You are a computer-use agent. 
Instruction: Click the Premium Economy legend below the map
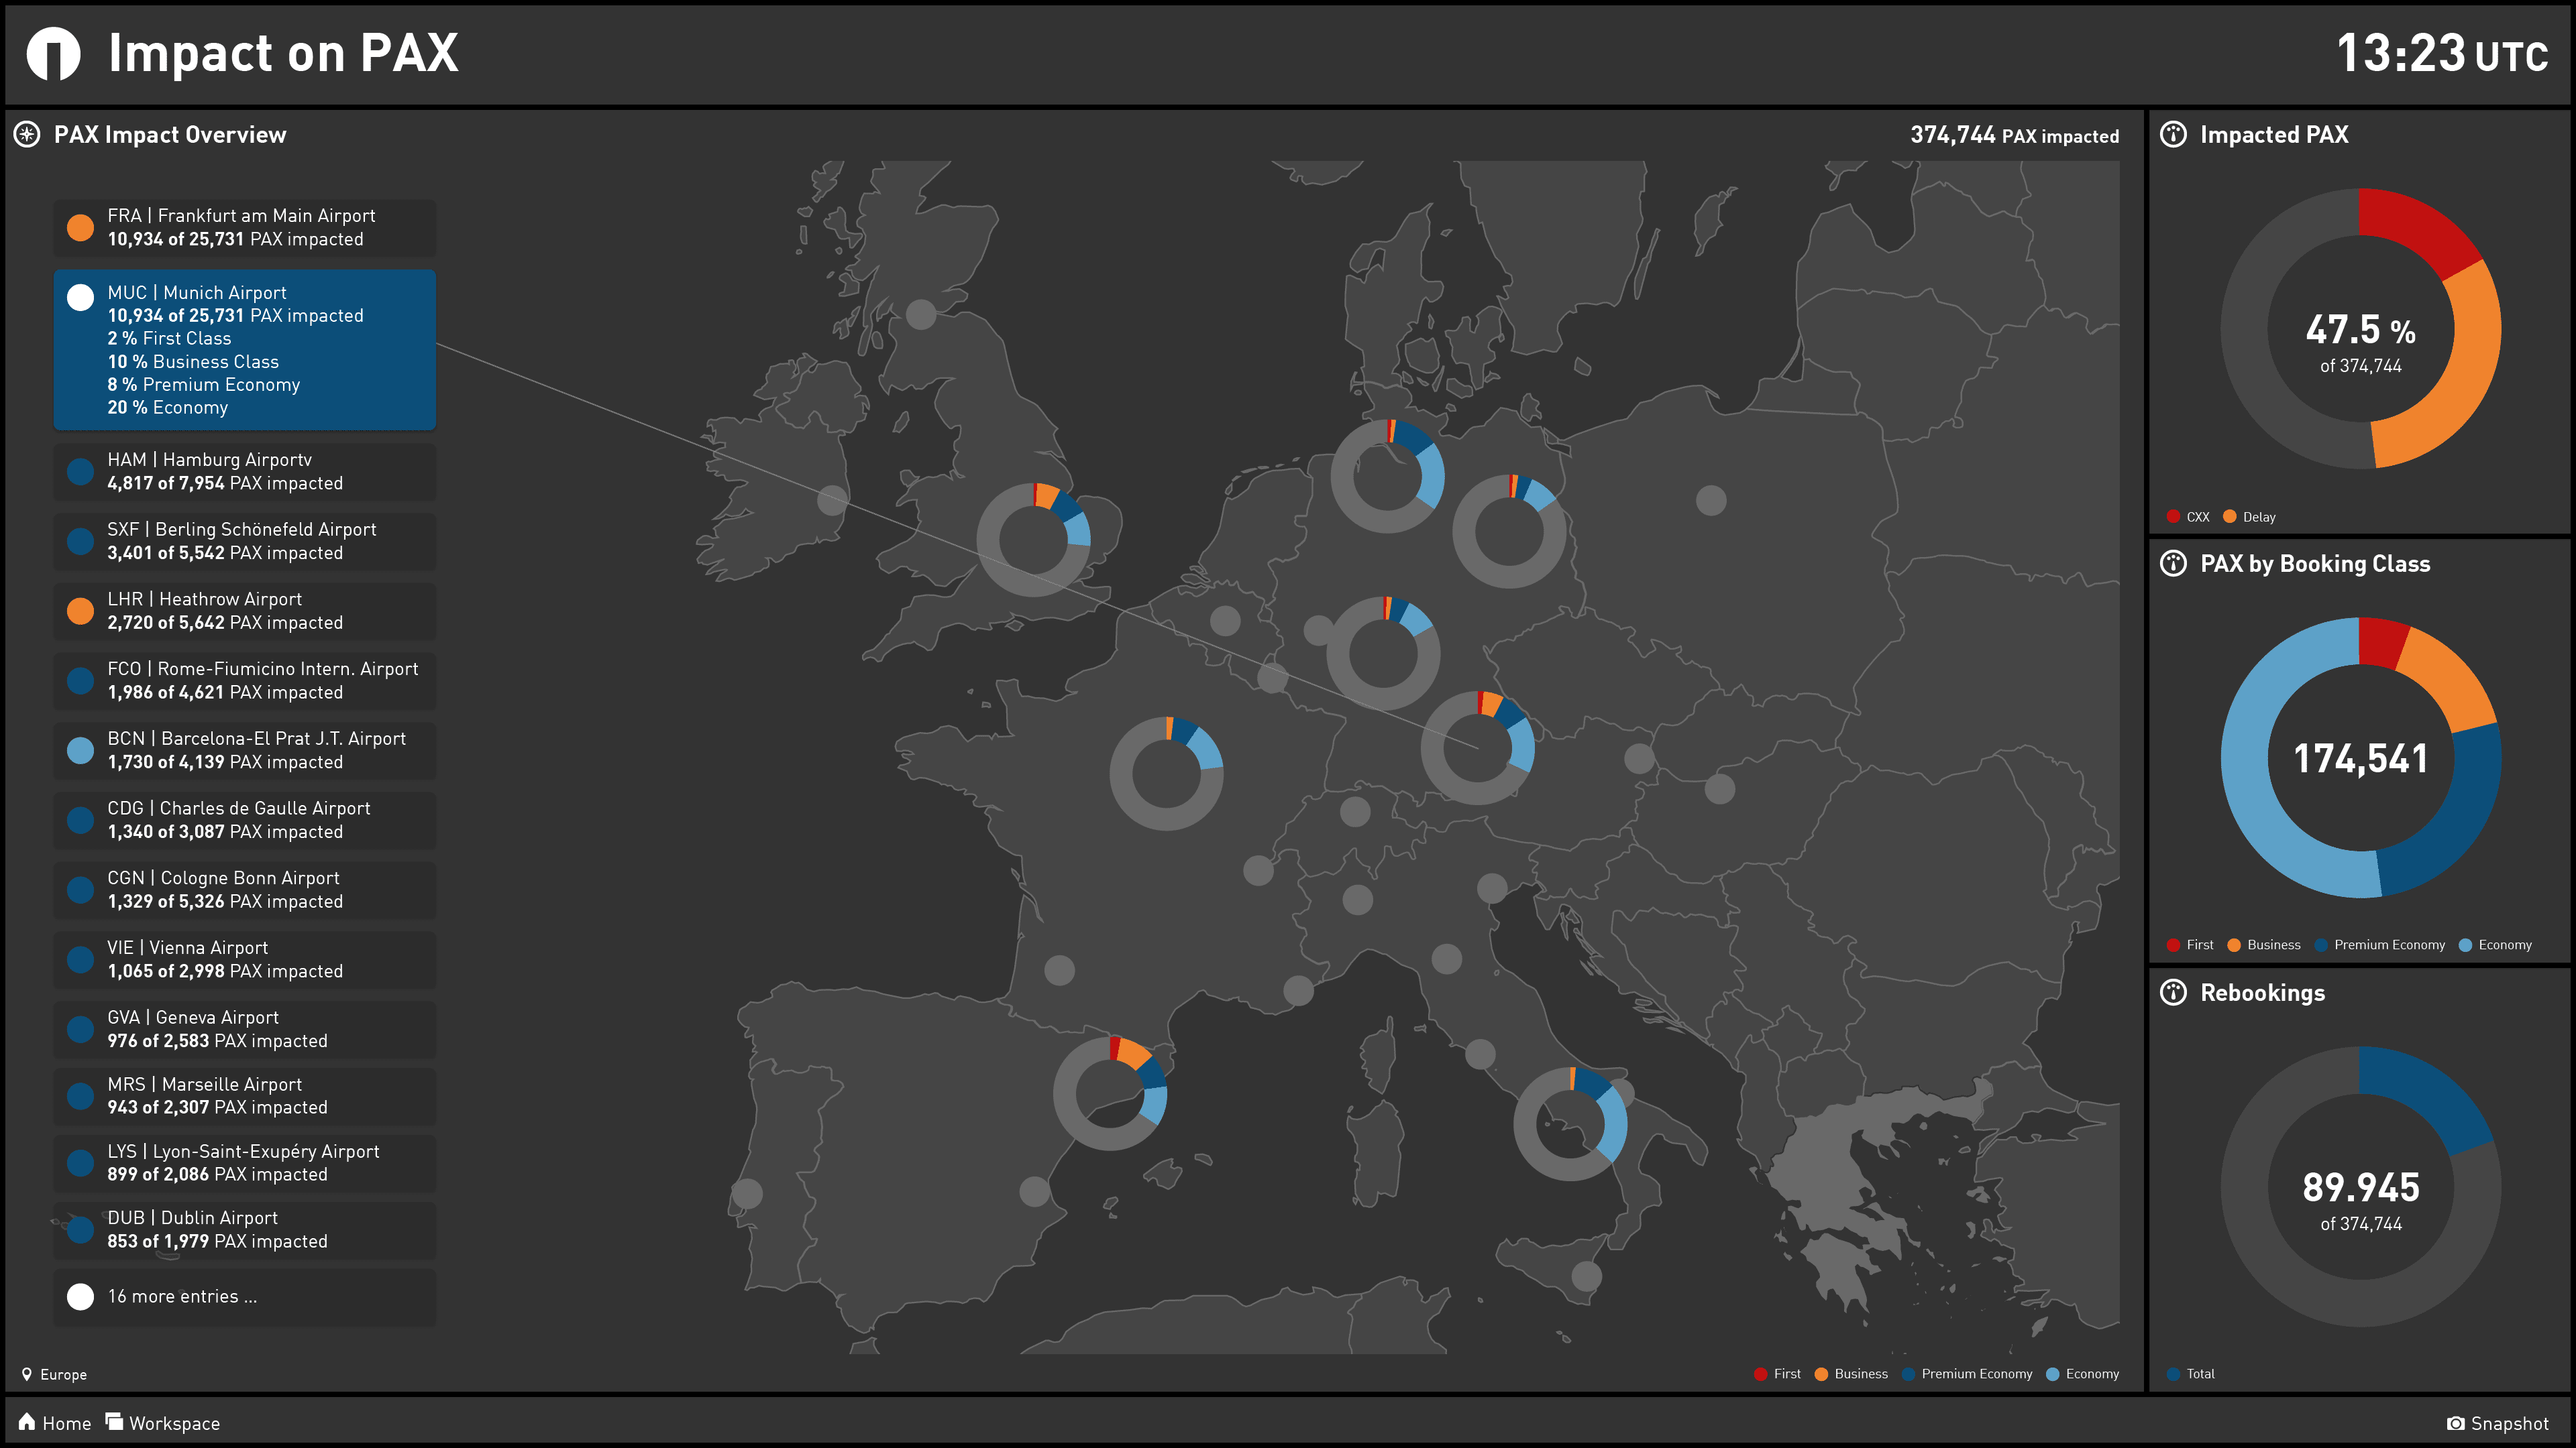1967,1374
